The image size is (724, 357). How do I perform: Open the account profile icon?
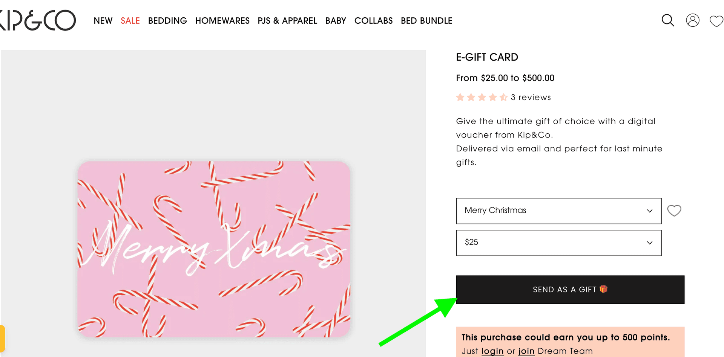[692, 20]
